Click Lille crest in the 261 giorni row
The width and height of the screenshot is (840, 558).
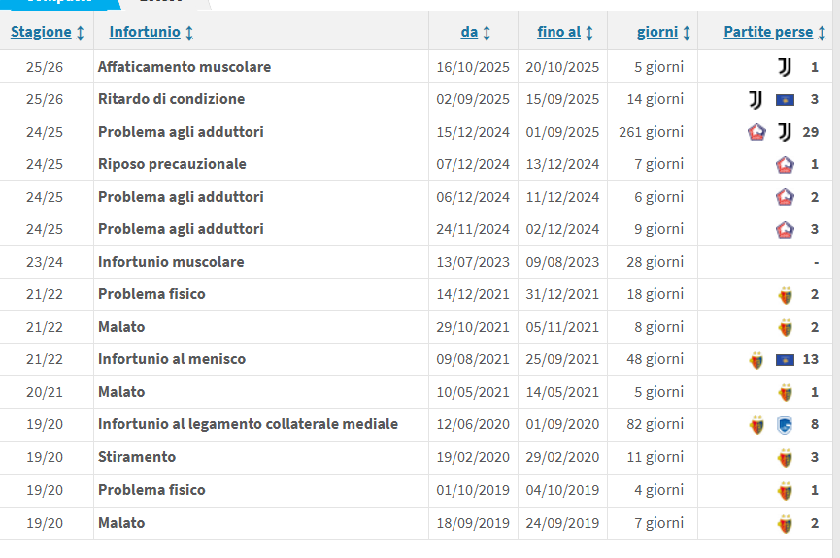click(x=756, y=132)
